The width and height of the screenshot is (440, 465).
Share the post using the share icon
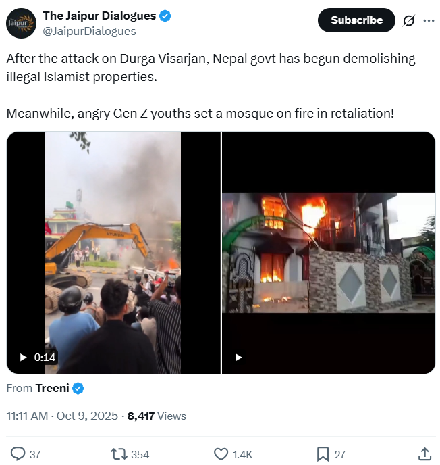tap(424, 454)
